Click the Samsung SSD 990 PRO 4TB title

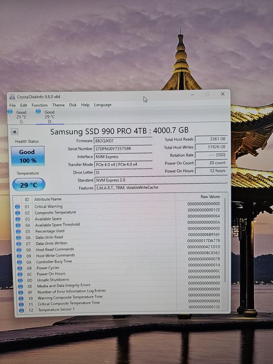point(119,131)
